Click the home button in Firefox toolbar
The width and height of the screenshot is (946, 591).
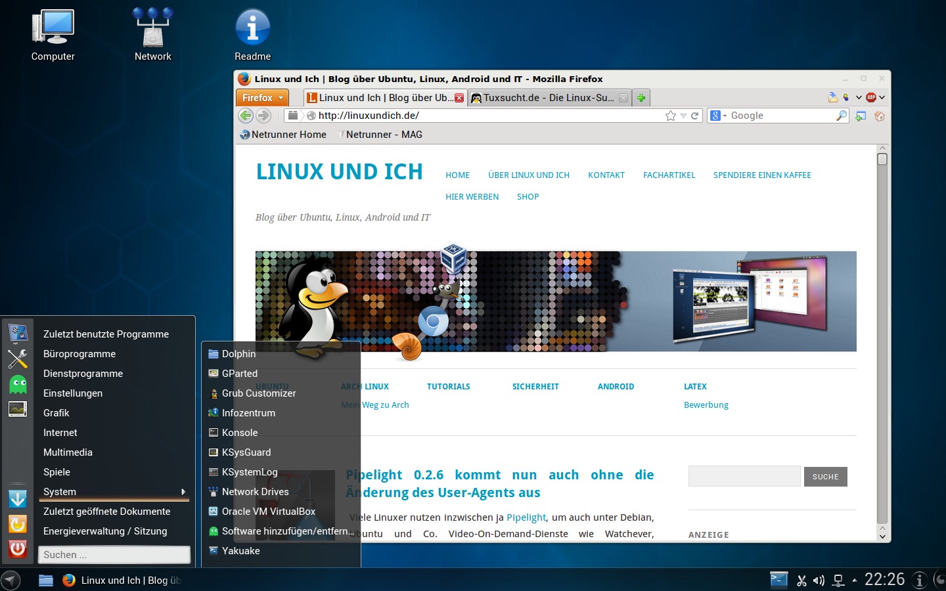[x=880, y=116]
